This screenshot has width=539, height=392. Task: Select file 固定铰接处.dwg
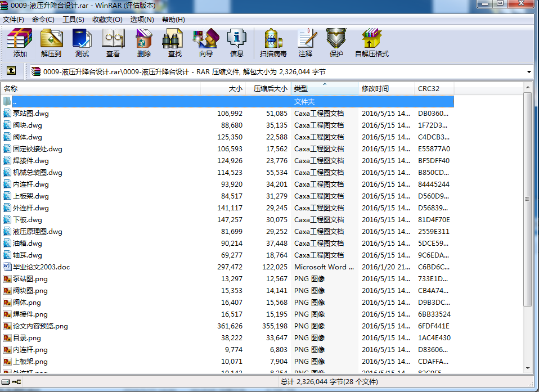(x=38, y=149)
